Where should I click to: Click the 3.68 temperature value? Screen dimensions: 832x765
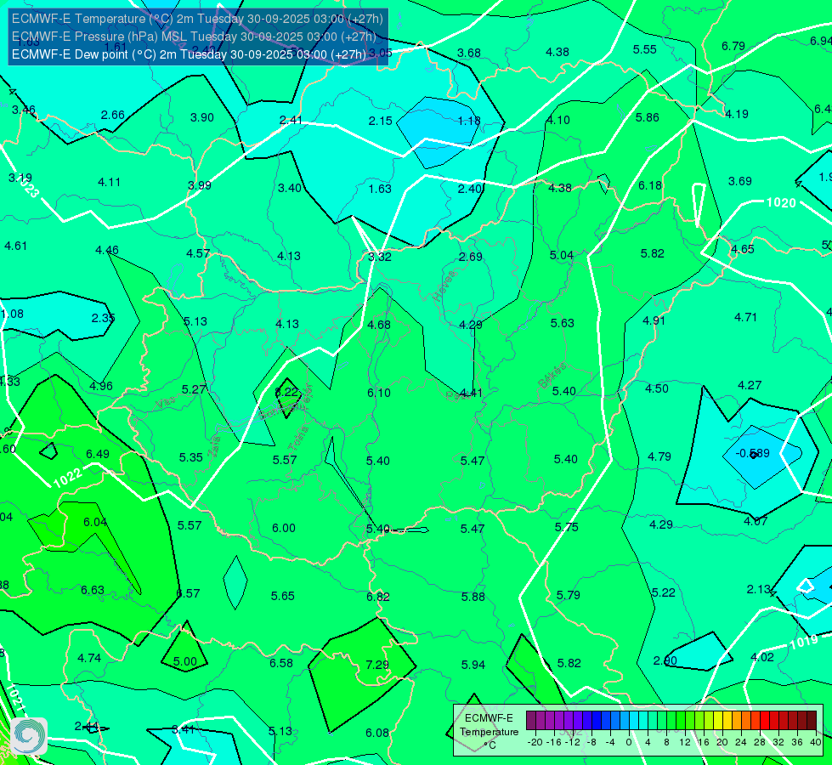(x=469, y=53)
